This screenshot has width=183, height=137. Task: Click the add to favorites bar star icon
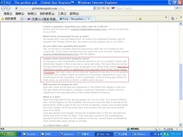coord(140,19)
